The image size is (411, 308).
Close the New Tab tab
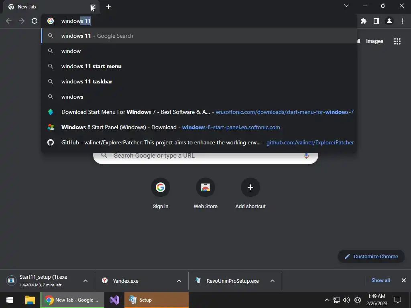pyautogui.click(x=93, y=7)
